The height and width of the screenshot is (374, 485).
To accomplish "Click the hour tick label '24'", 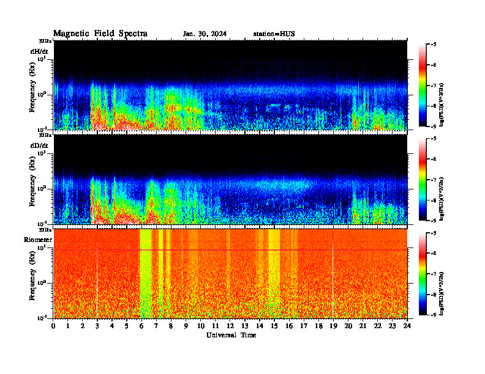I will click(x=407, y=326).
